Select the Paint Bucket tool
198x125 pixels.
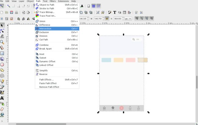pyautogui.click(x=2, y=115)
